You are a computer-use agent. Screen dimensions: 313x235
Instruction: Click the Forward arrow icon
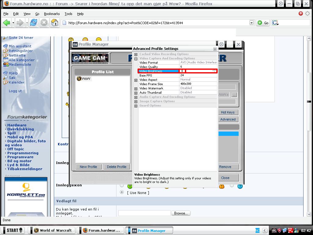(x=20, y=23)
